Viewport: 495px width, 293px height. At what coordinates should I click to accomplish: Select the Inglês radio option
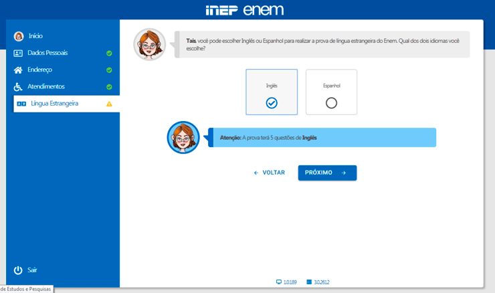272,103
